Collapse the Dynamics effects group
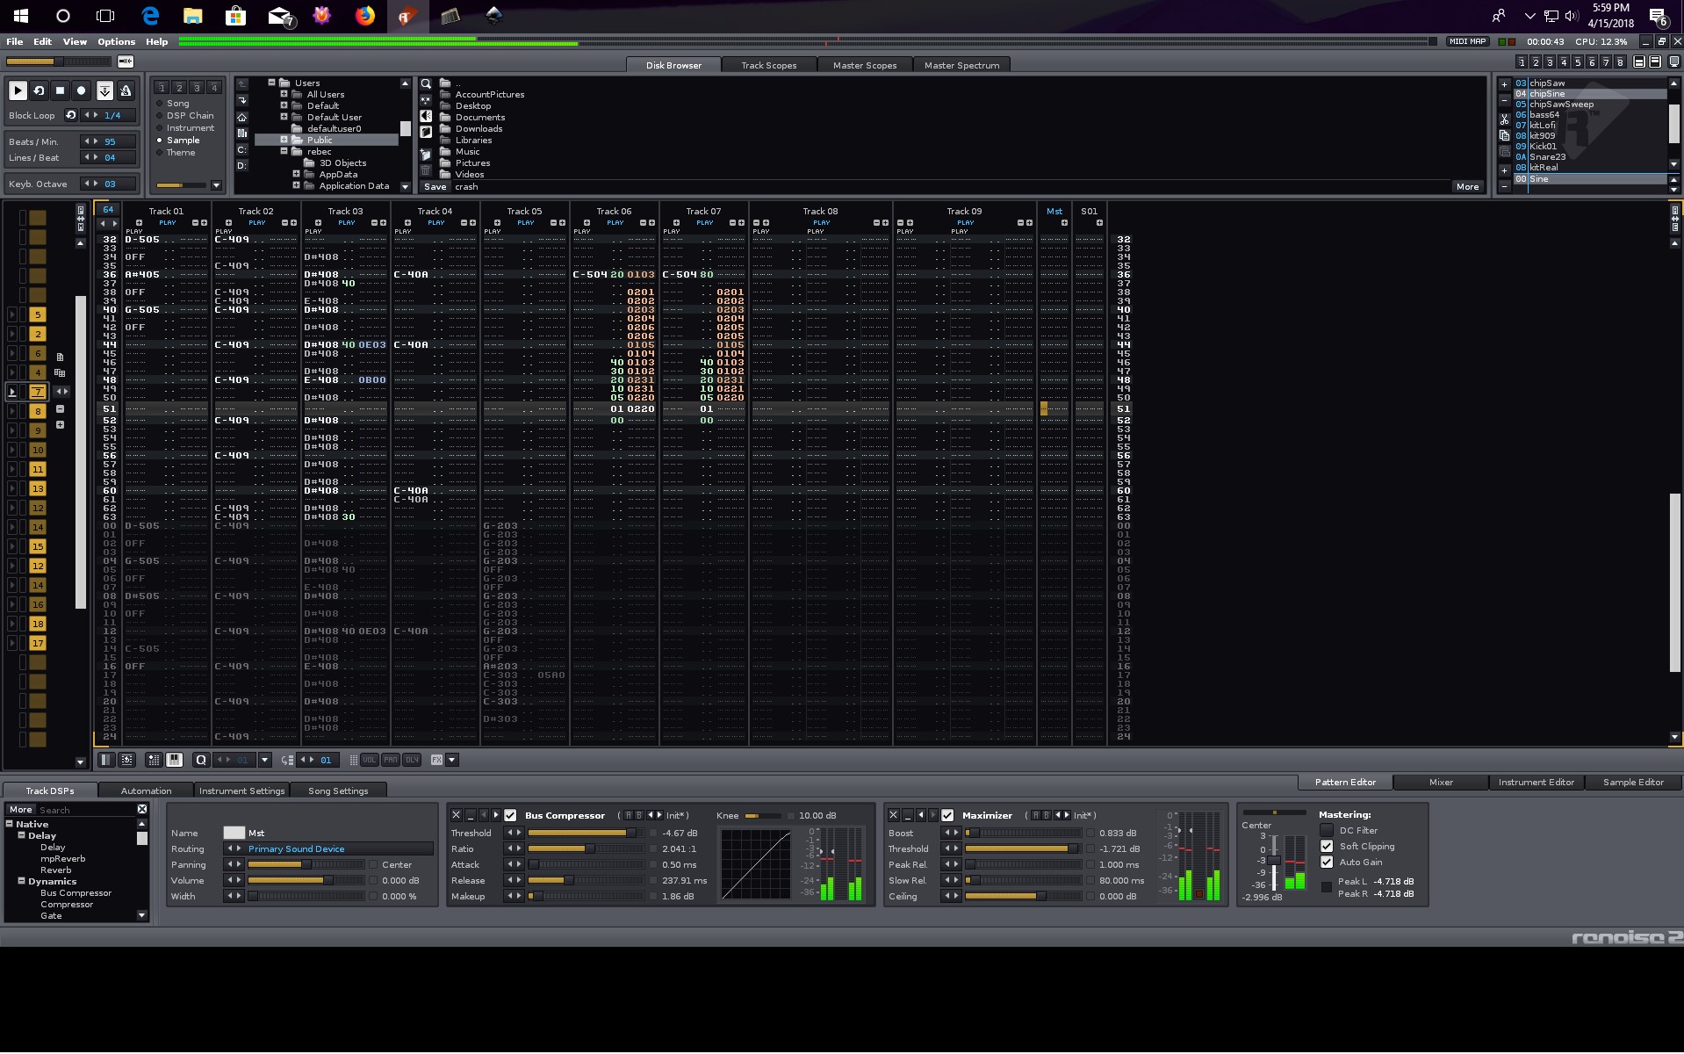Image resolution: width=1684 pixels, height=1054 pixels. (21, 881)
